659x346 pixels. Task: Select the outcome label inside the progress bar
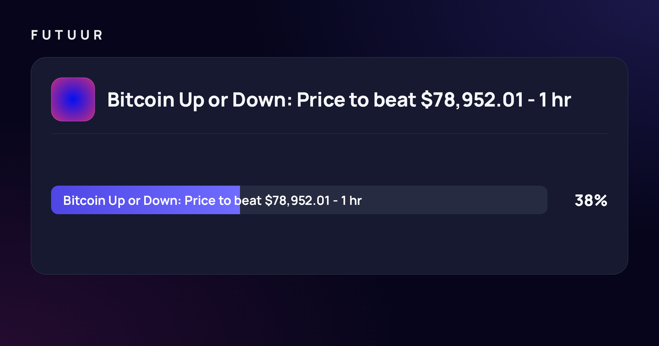pos(213,200)
